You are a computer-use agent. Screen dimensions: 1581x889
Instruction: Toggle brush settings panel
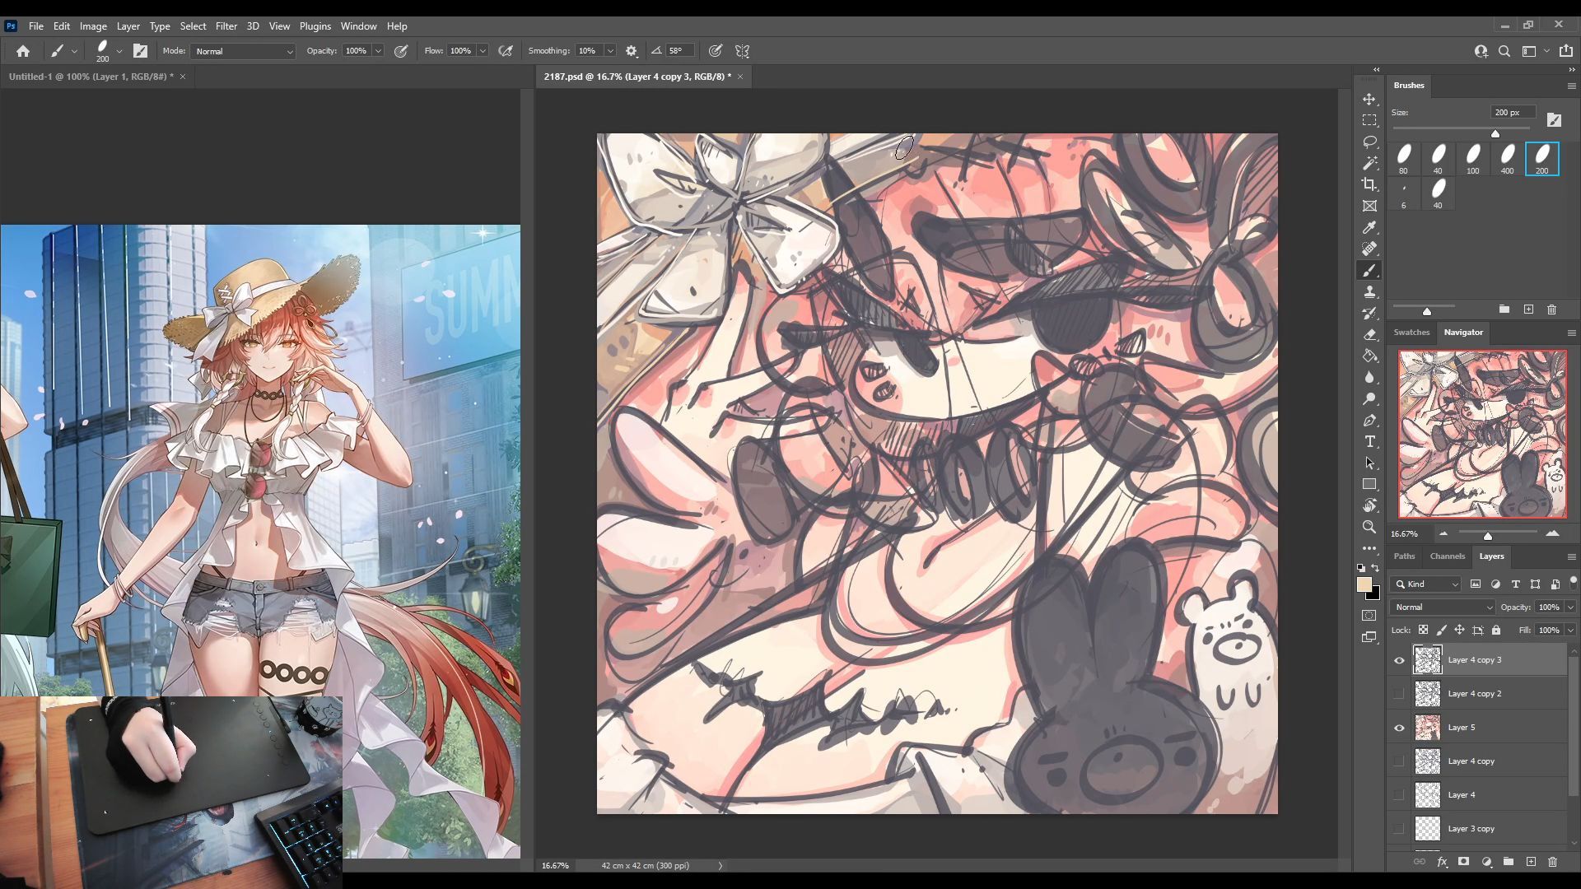pos(141,51)
